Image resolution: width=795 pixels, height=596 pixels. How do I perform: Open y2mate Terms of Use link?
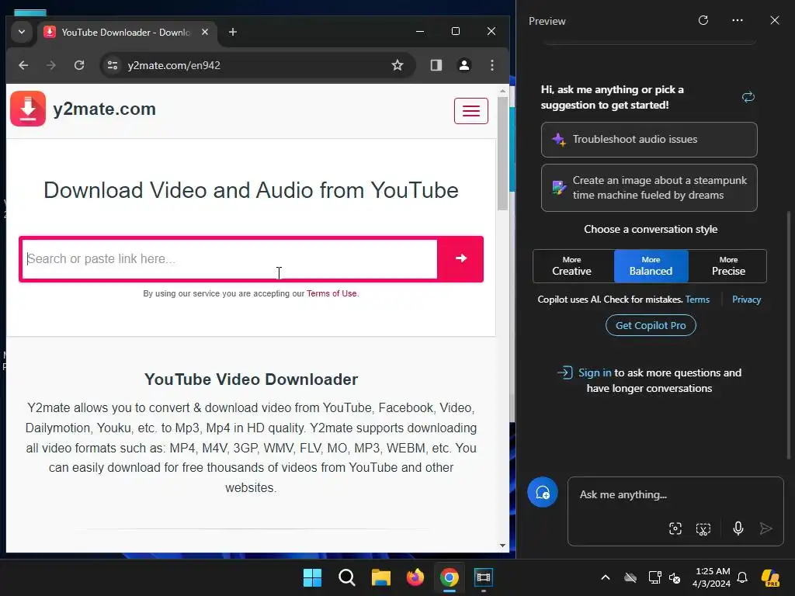332,293
